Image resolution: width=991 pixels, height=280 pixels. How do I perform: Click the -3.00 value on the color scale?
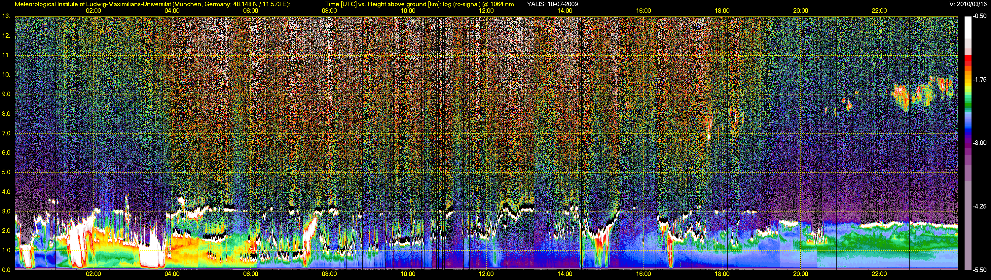[979, 143]
